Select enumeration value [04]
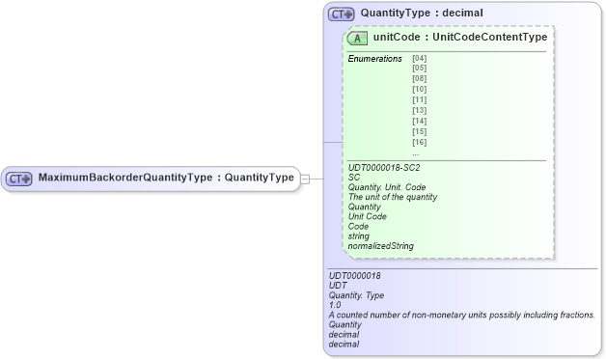This screenshot has height=359, width=606. [420, 58]
